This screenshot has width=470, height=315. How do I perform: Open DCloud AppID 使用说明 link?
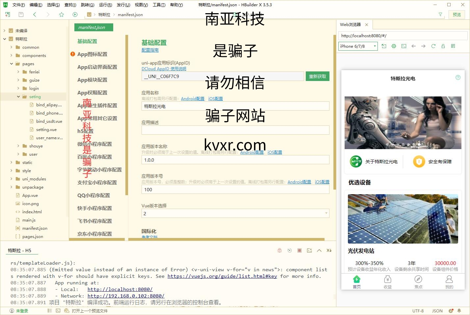[x=164, y=69]
